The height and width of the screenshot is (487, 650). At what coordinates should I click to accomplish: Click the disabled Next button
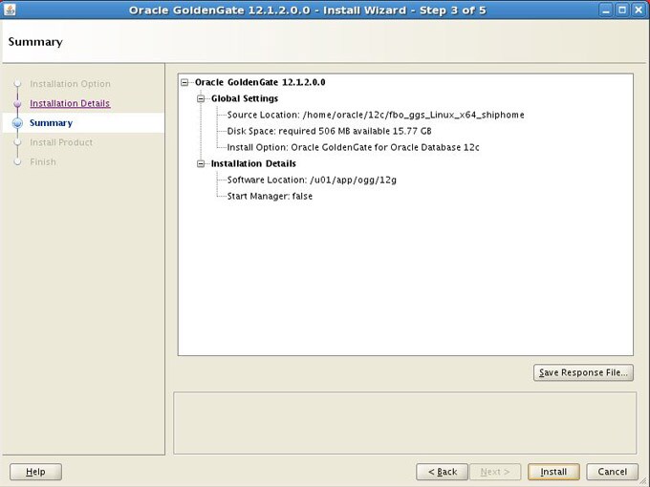point(495,472)
